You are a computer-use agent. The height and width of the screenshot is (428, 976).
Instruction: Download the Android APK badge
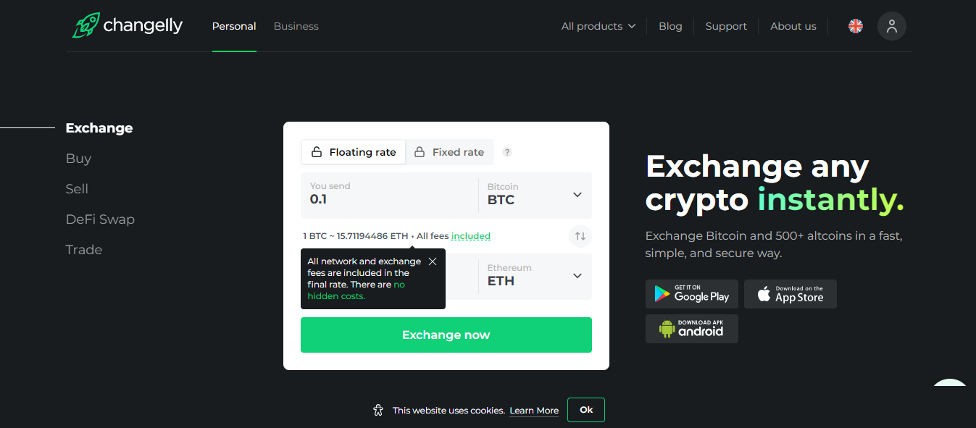tap(692, 329)
